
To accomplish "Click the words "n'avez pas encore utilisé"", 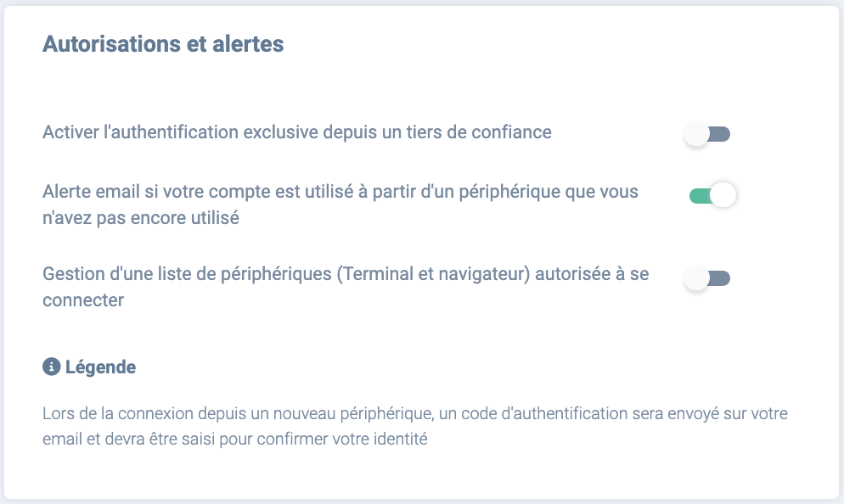I will [x=141, y=218].
